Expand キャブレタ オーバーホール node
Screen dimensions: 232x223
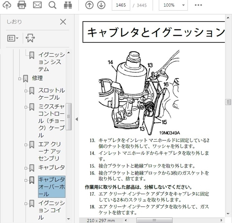(26, 180)
